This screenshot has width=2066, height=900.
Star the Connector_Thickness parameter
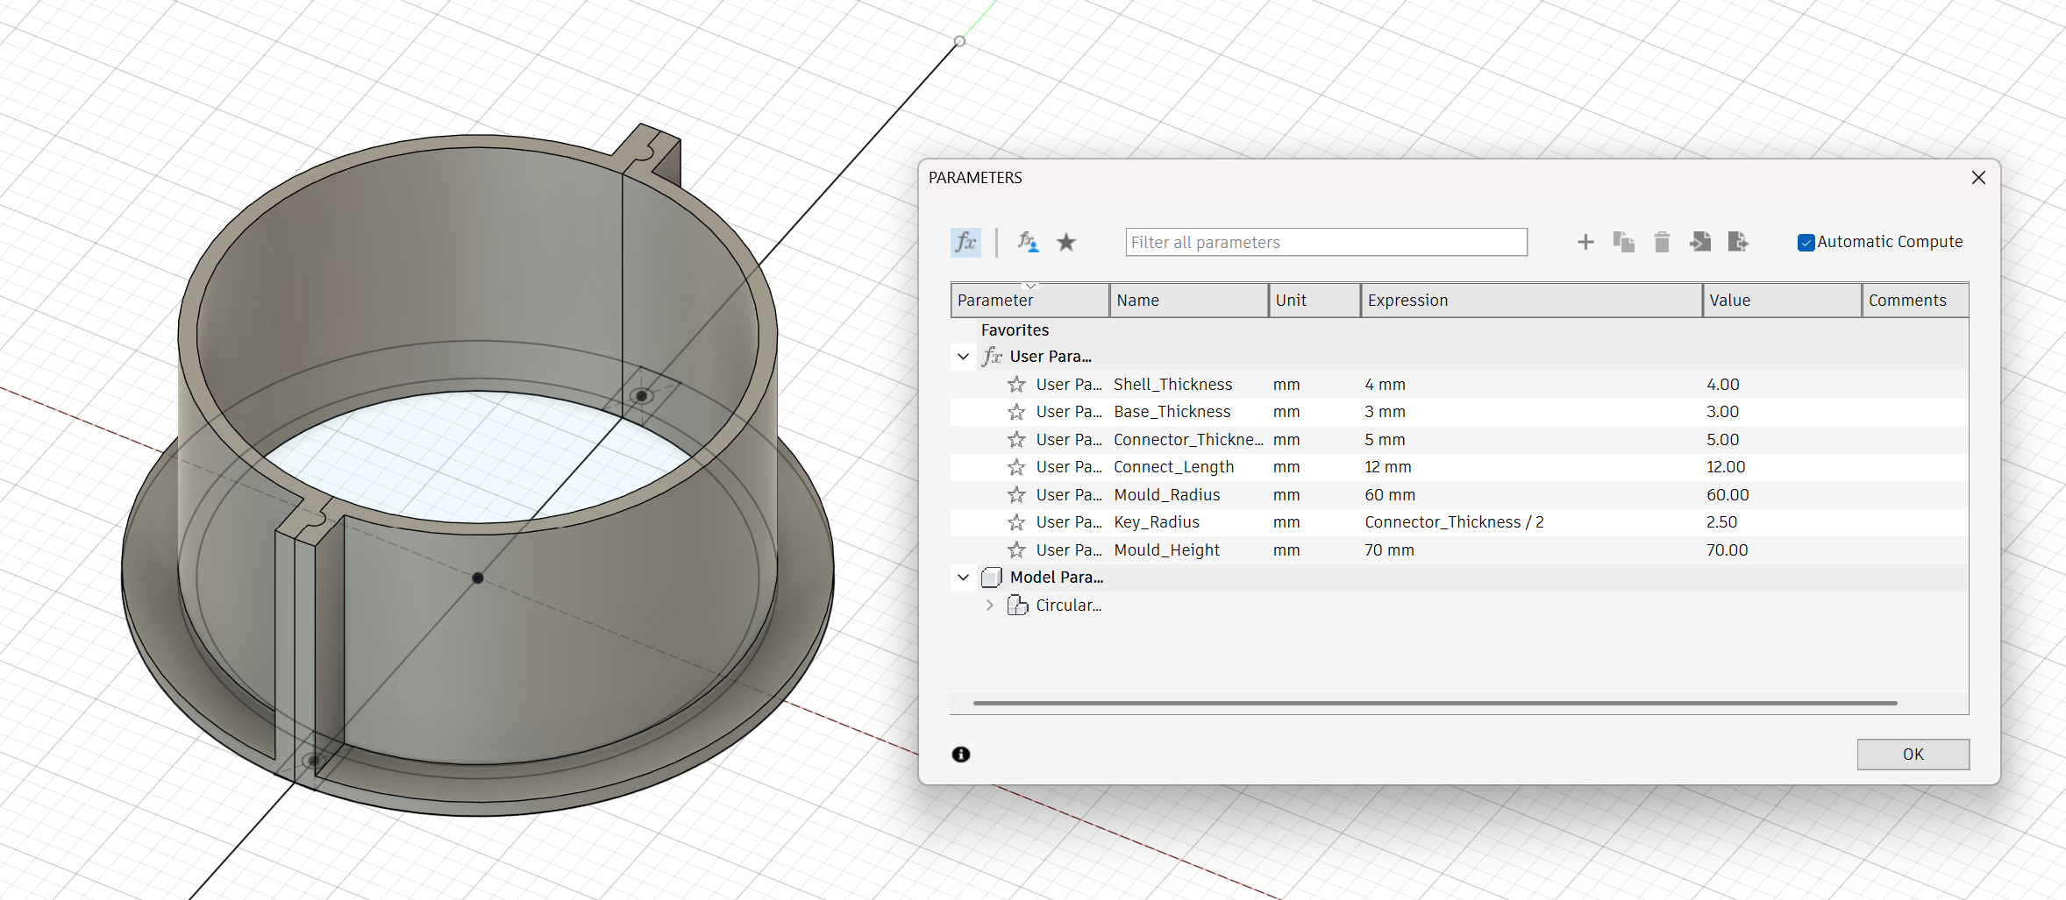1016,440
